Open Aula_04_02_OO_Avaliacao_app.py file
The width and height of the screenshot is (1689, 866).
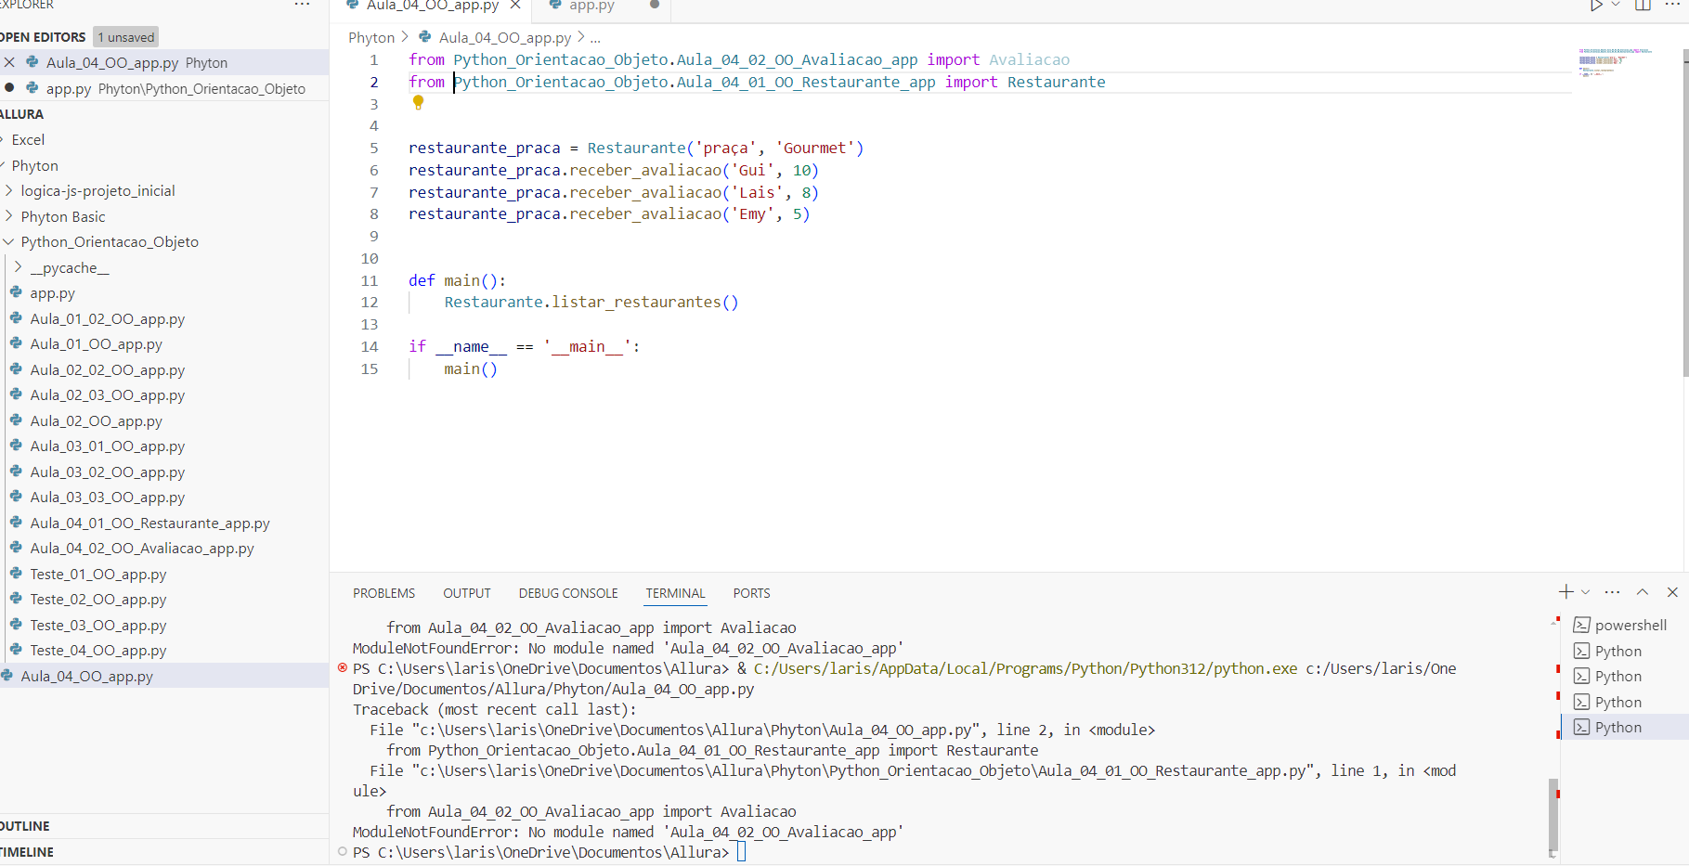(x=141, y=549)
